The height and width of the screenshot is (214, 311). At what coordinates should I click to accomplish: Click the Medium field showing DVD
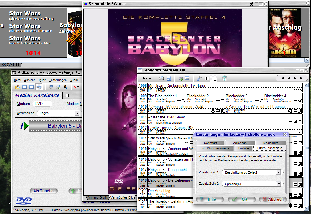click(42, 104)
